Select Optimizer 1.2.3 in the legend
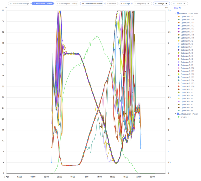 click(187, 92)
